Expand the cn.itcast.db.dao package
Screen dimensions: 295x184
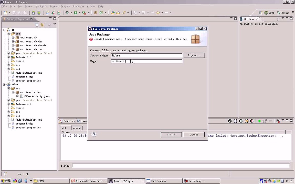[13, 41]
